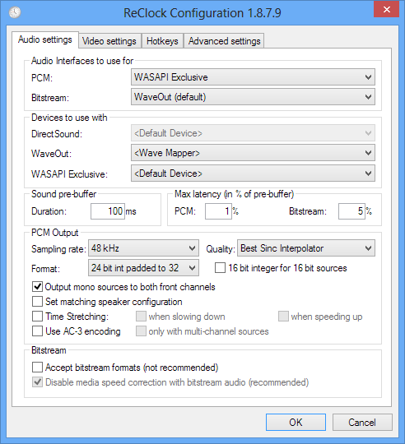Click the 'WASAPI Exclusive:' device label
This screenshot has height=444, width=405.
(69, 173)
